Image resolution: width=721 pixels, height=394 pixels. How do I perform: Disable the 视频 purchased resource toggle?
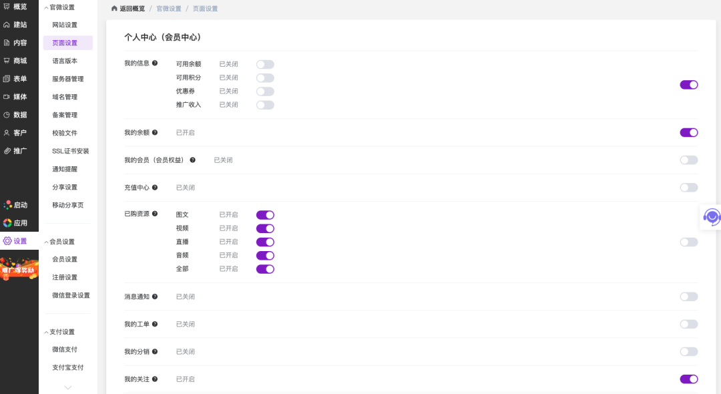(265, 228)
